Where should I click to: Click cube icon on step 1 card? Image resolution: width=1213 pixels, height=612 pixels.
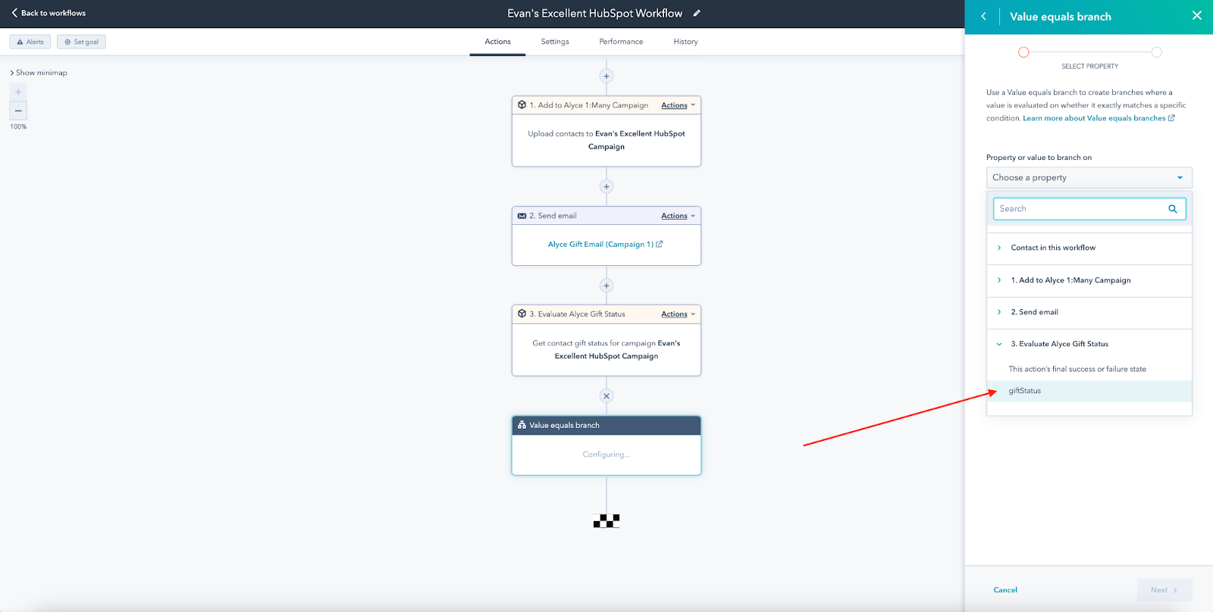[522, 105]
